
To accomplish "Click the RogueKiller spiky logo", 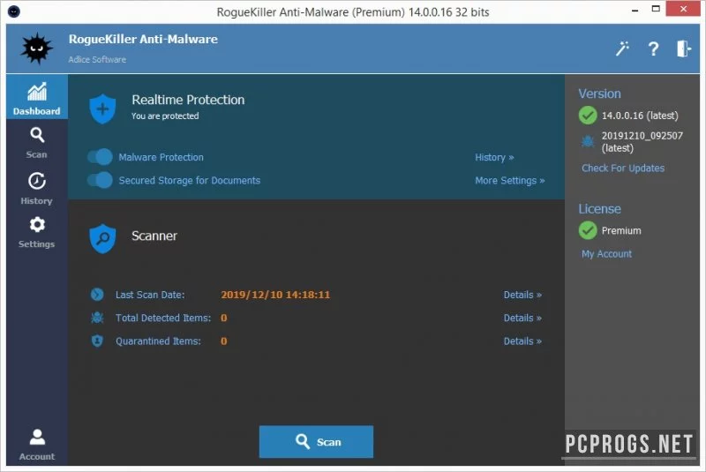I will tap(36, 49).
